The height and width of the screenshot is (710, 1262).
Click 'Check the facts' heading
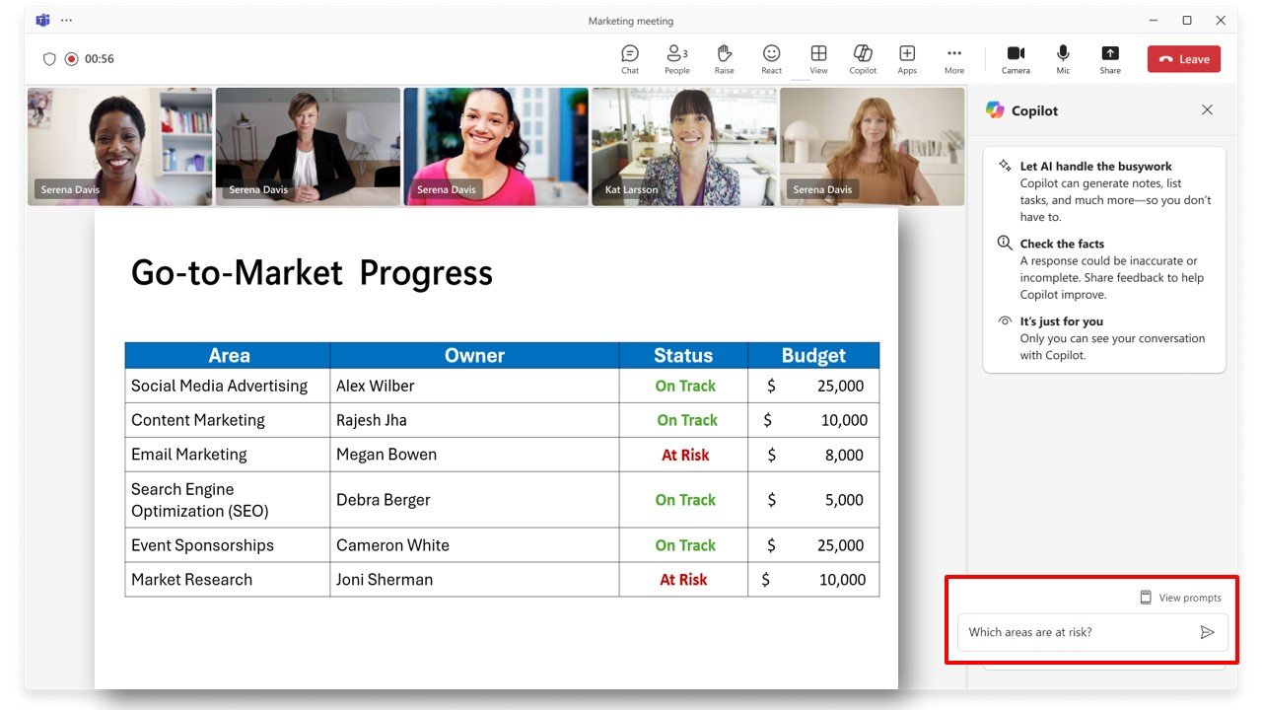pyautogui.click(x=1062, y=244)
